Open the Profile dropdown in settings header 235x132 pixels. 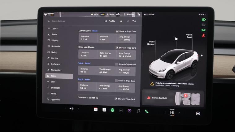pyautogui.click(x=110, y=21)
